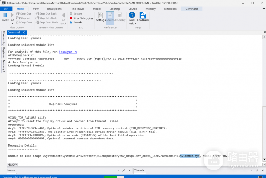This screenshot has width=266, height=178.
Task: Click Step Into Back
Action: click(x=46, y=18)
